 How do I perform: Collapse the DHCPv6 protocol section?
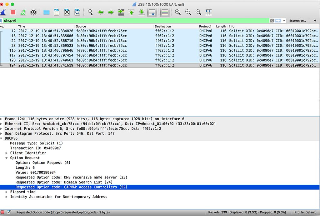tap(3, 138)
